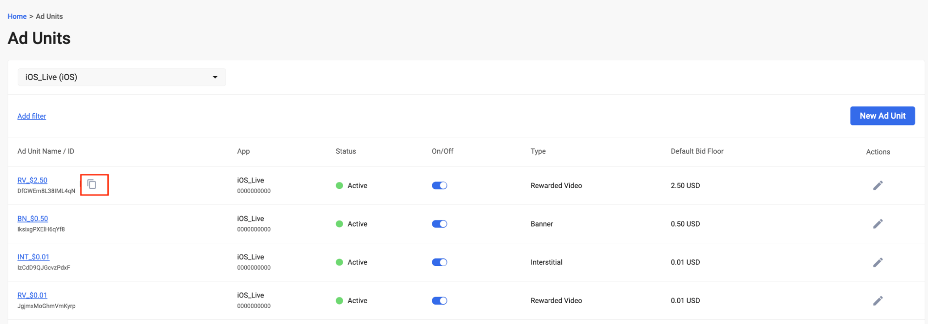This screenshot has width=928, height=324.
Task: Edit the RV_$2.50 ad unit with pencil
Action: pyautogui.click(x=877, y=186)
